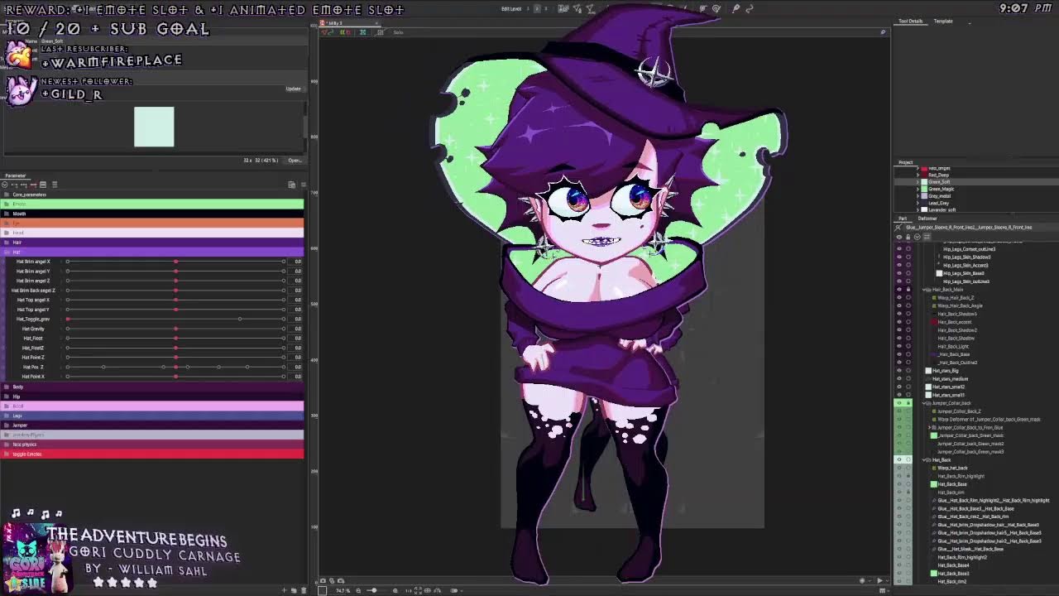The image size is (1059, 596).
Task: Select Grey_metal in the Project list
Action: point(939,196)
